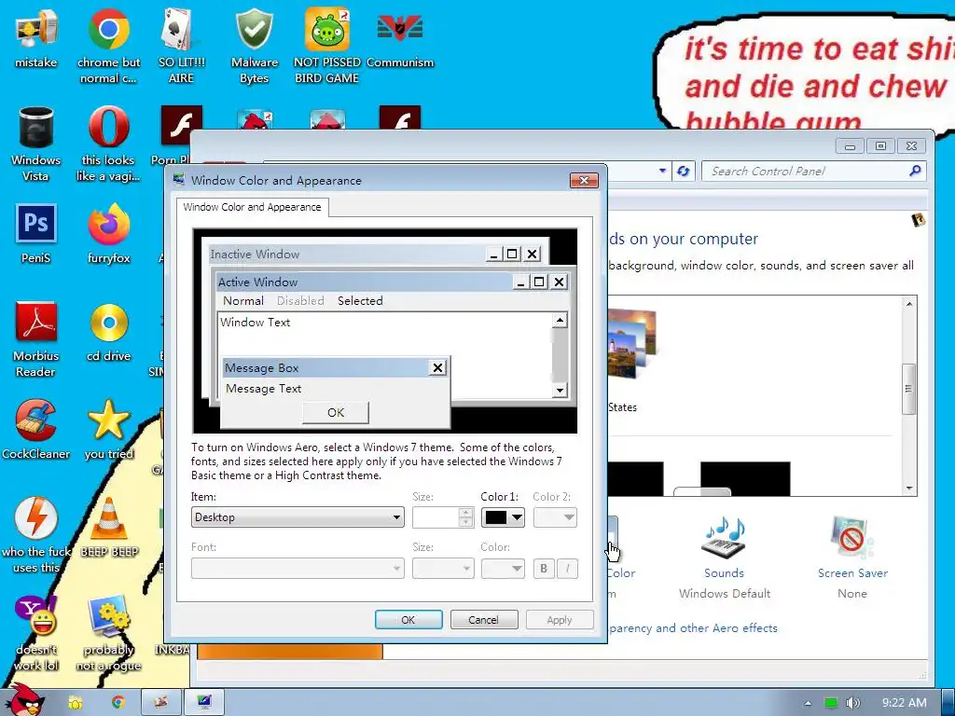Open the Font dropdown
The image size is (955, 716).
298,569
